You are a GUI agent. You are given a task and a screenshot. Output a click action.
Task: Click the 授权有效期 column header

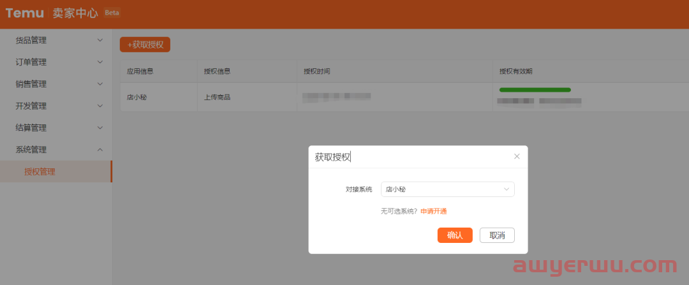[x=516, y=71]
